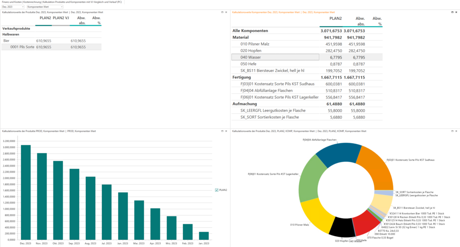
Task: Maximize the components table panel
Action: click(x=452, y=12)
